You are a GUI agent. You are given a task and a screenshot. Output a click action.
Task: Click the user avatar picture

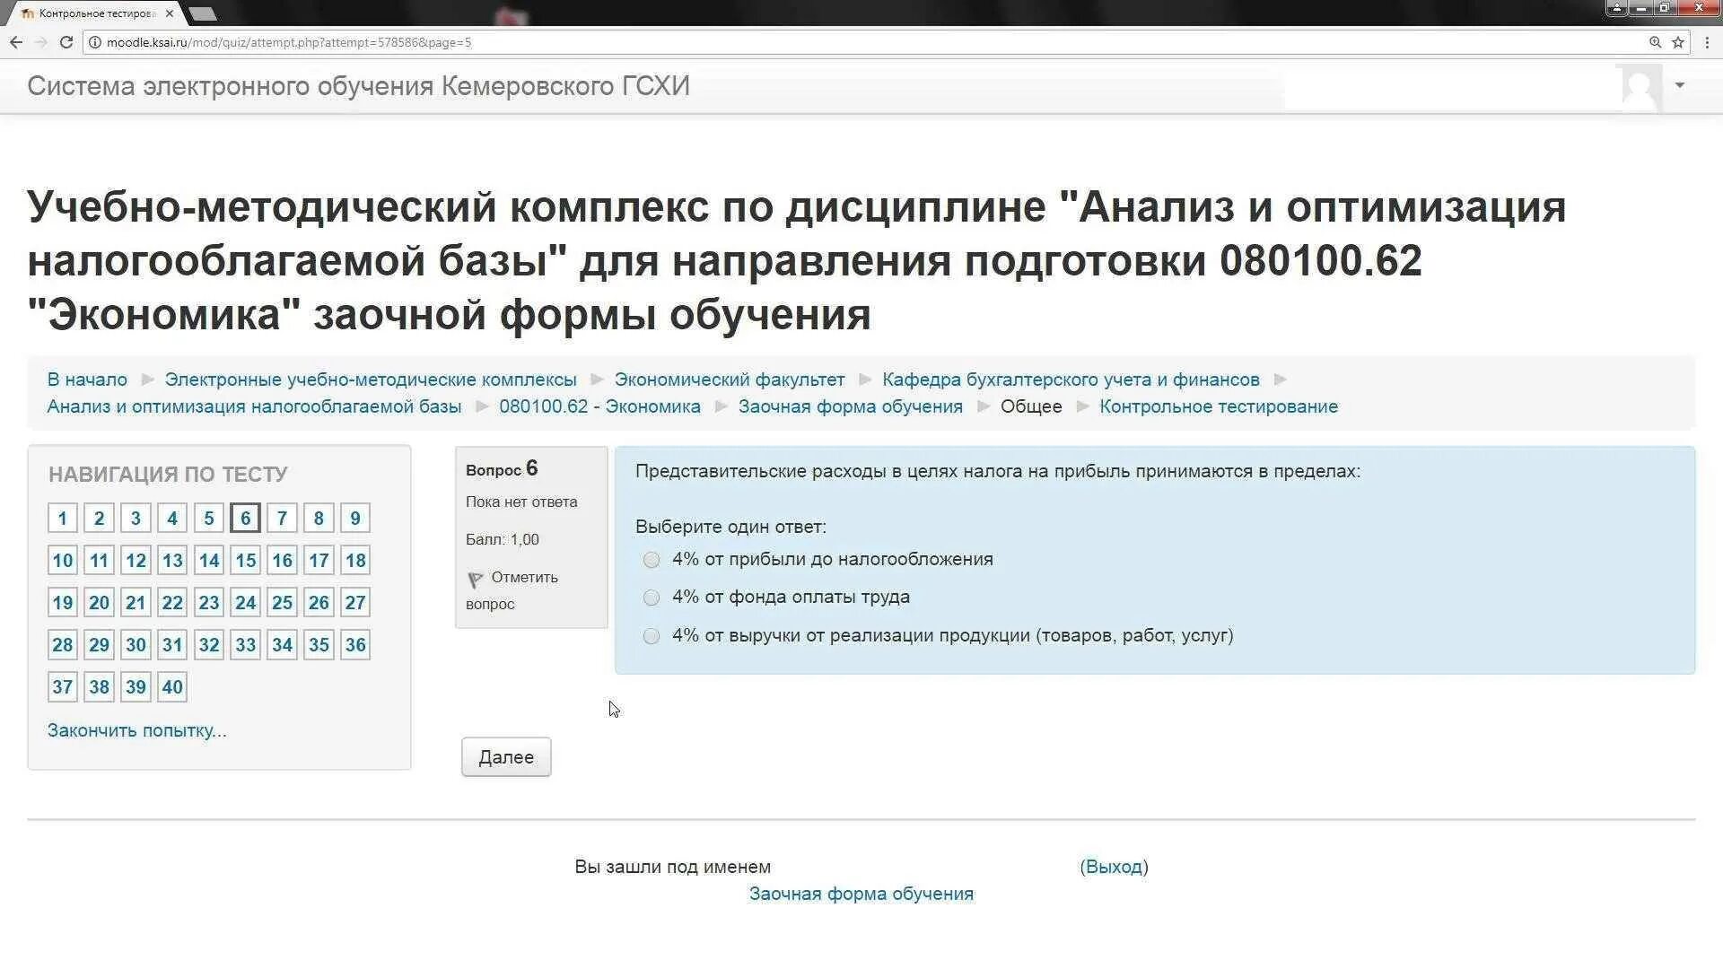(x=1640, y=87)
